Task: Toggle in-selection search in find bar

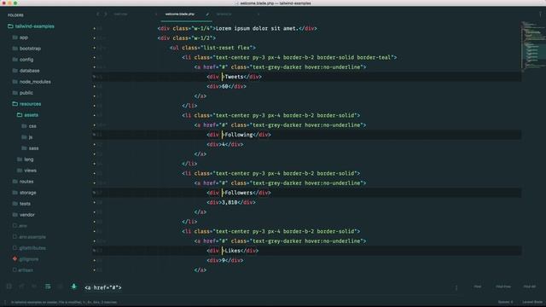Action: click(61, 287)
